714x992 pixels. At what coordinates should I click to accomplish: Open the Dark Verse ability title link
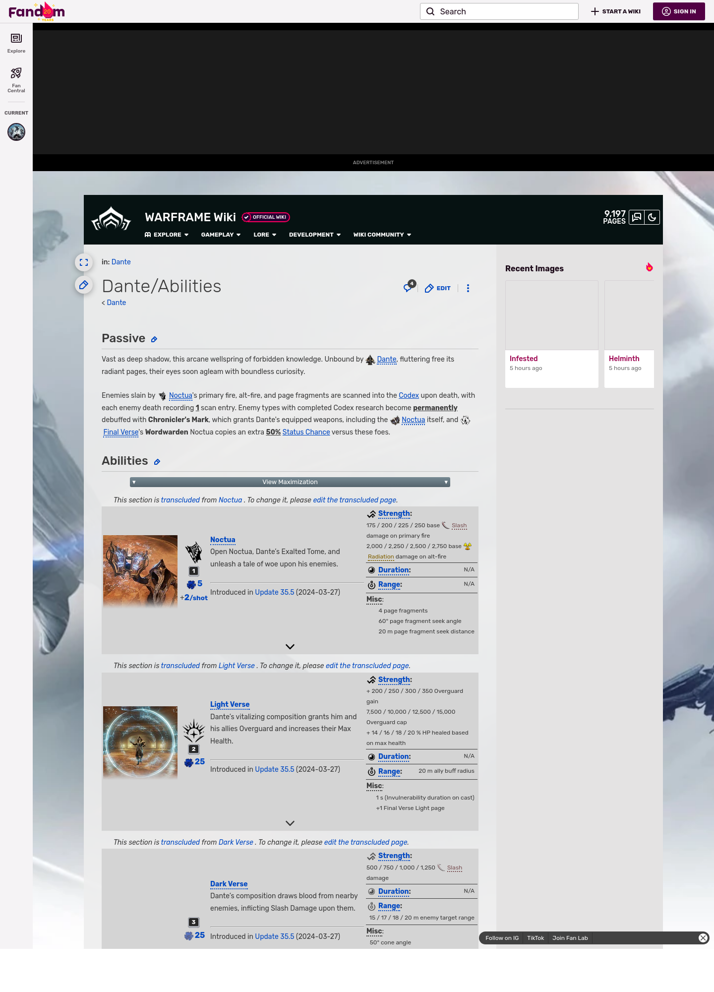229,884
